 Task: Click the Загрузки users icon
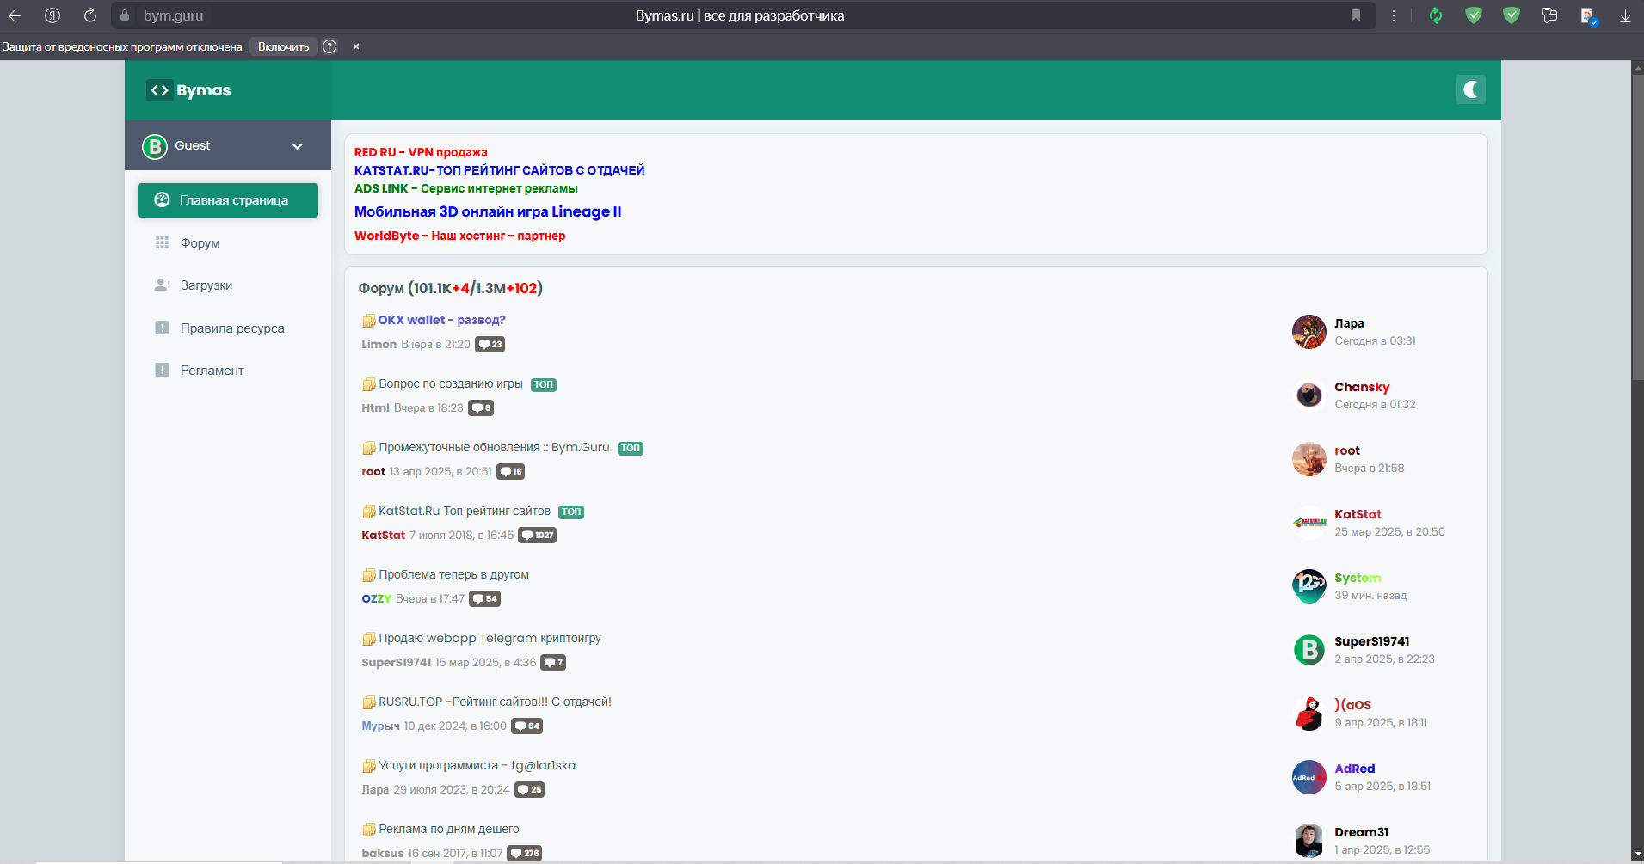coord(162,285)
